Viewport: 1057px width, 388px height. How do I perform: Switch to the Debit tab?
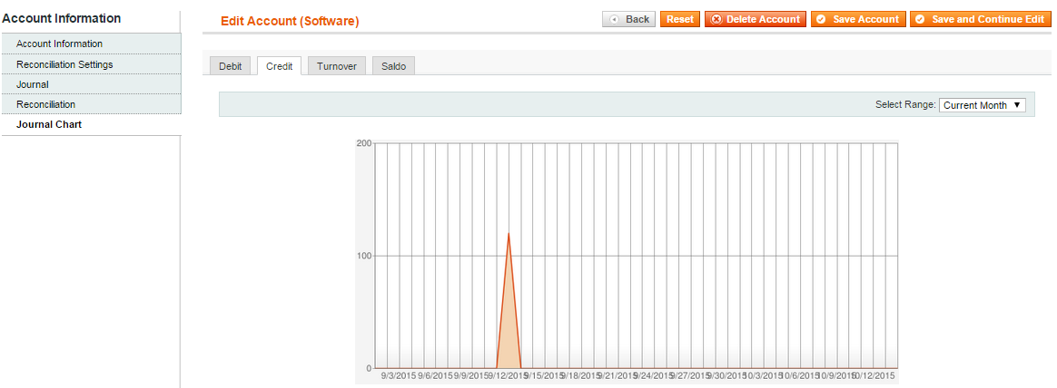click(231, 66)
